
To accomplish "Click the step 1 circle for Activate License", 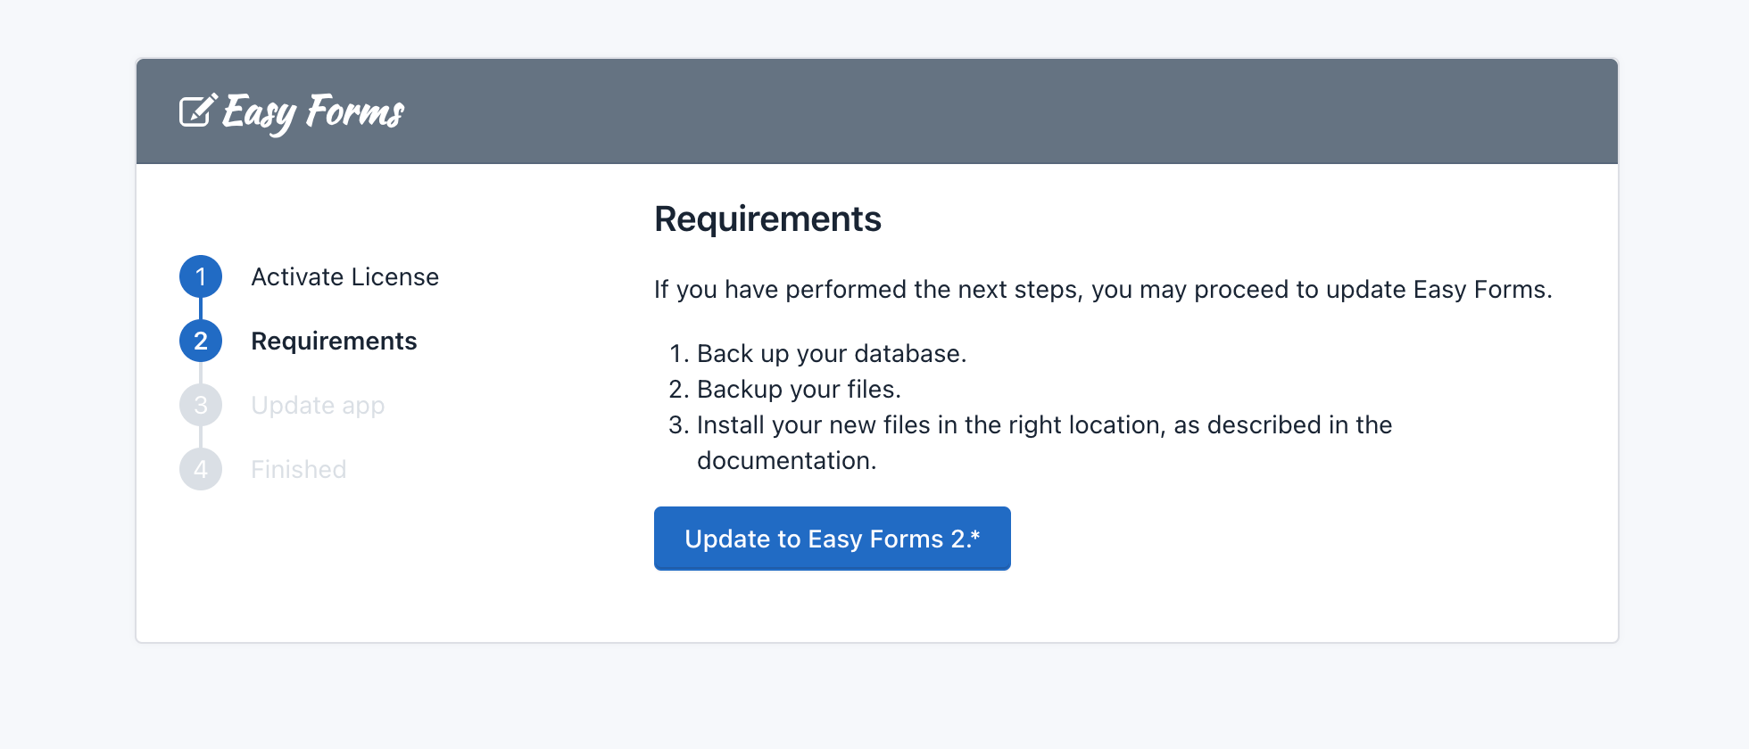I will (201, 276).
